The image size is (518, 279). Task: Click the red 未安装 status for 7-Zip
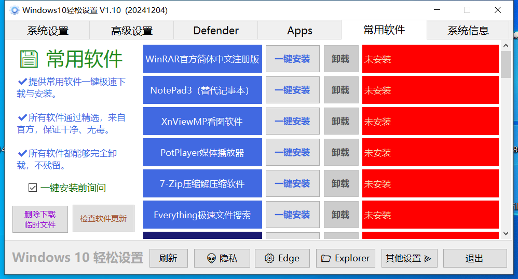[430, 183]
